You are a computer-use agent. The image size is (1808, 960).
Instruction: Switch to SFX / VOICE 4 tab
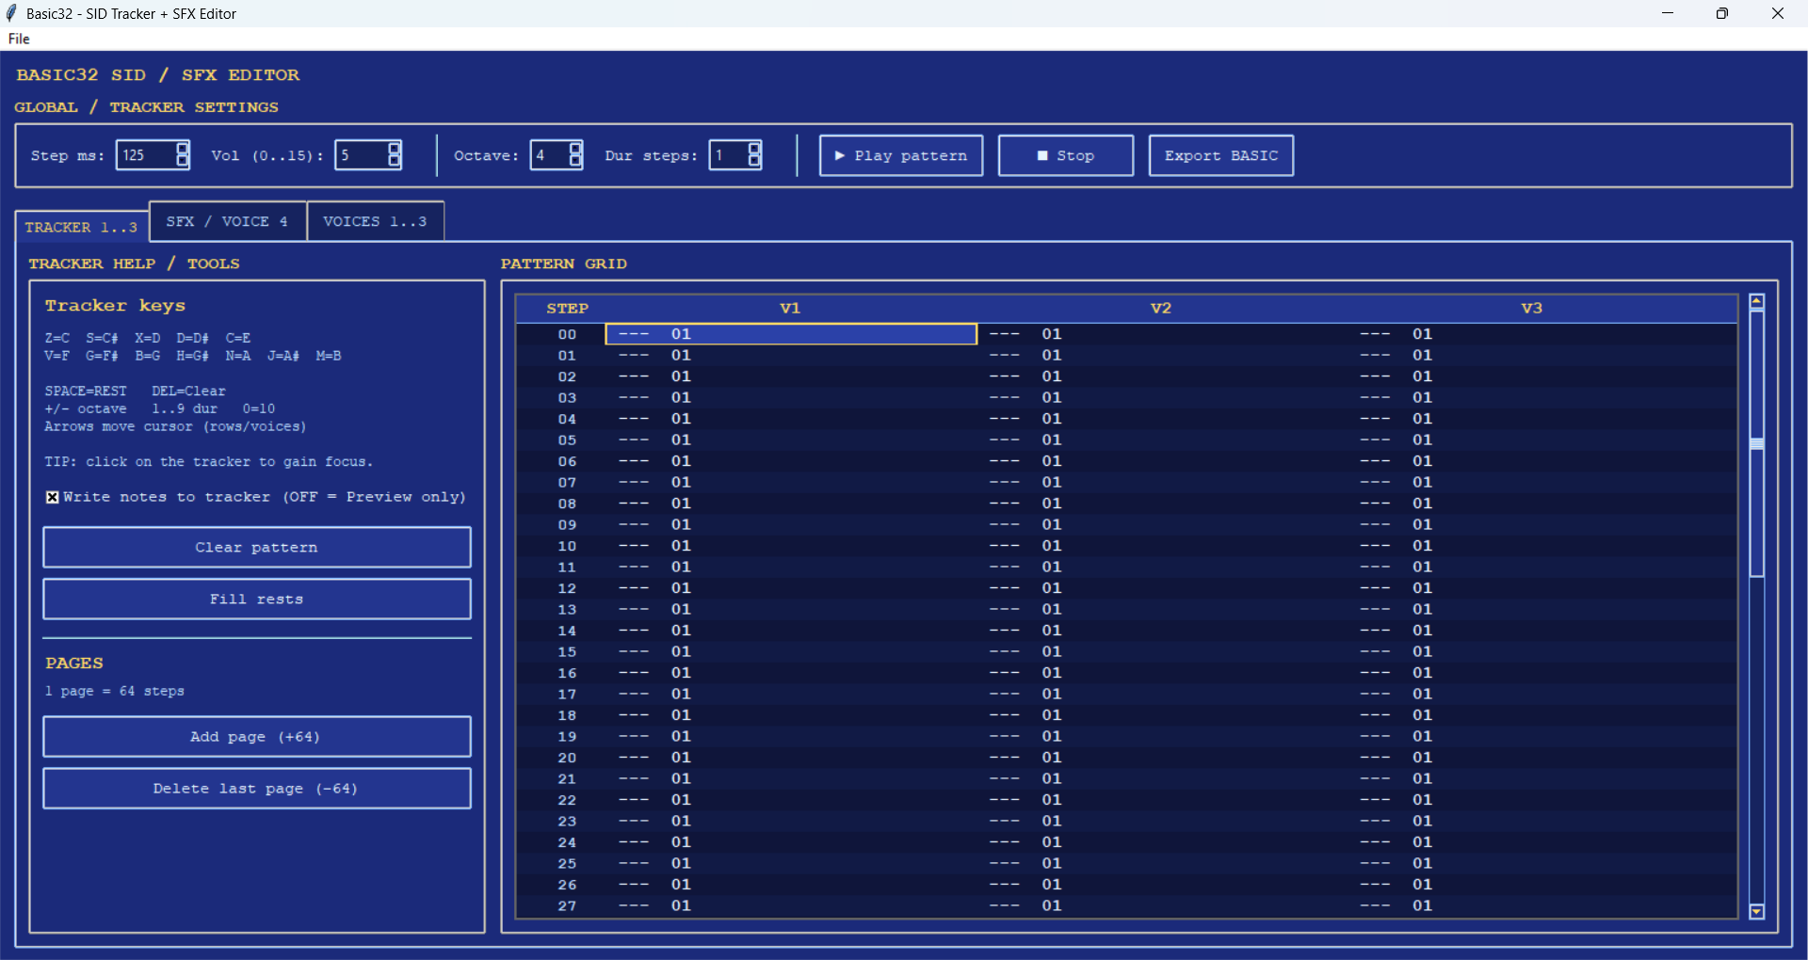point(228,221)
